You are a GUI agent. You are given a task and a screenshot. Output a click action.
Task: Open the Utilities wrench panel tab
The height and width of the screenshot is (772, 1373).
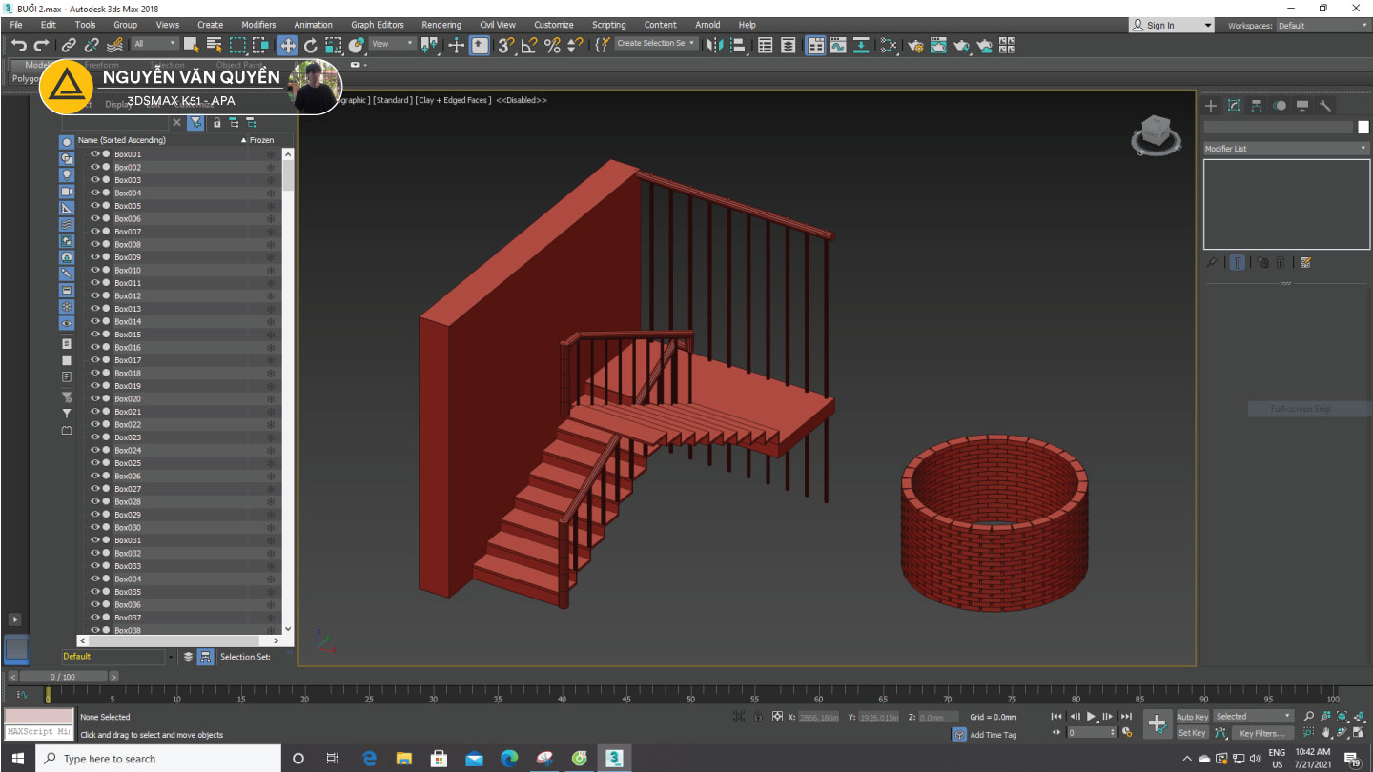(1324, 106)
